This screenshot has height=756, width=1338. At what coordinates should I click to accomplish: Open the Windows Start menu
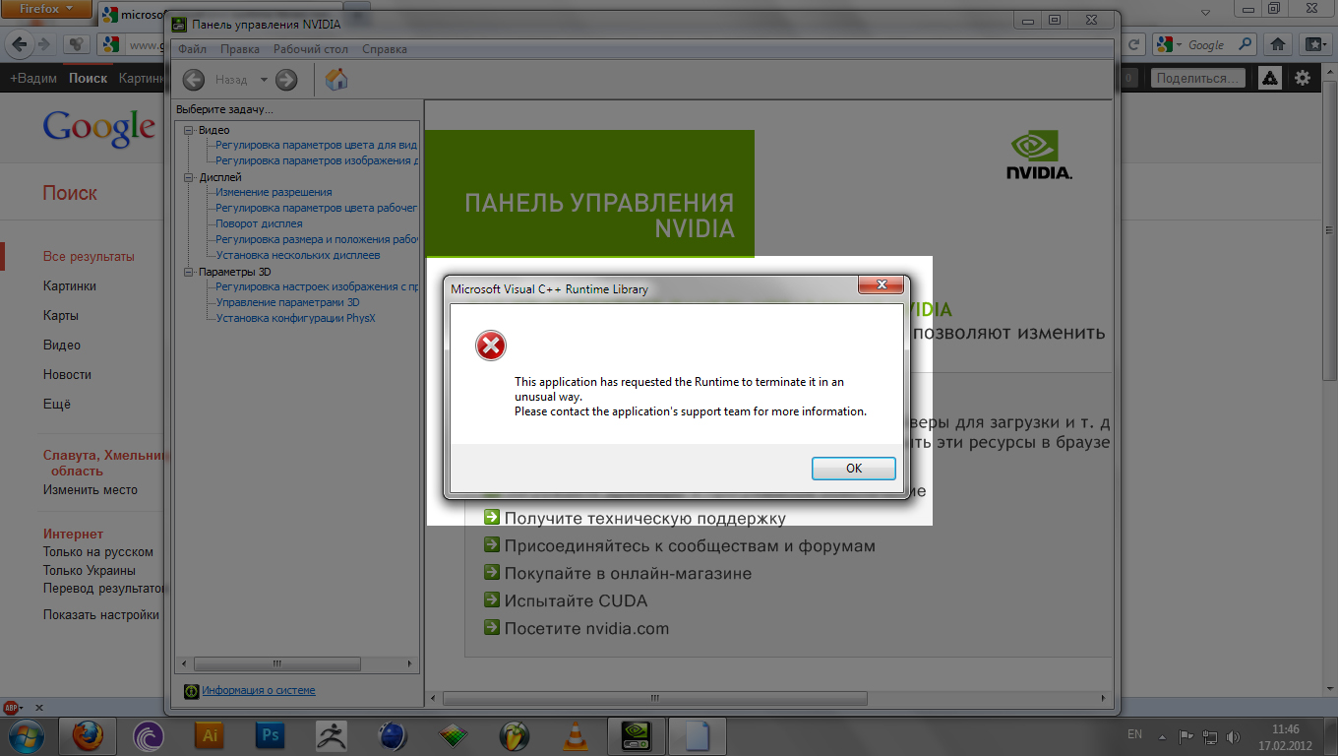pyautogui.click(x=25, y=735)
